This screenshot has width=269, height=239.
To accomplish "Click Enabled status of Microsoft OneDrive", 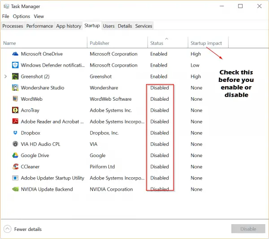I will [159, 54].
